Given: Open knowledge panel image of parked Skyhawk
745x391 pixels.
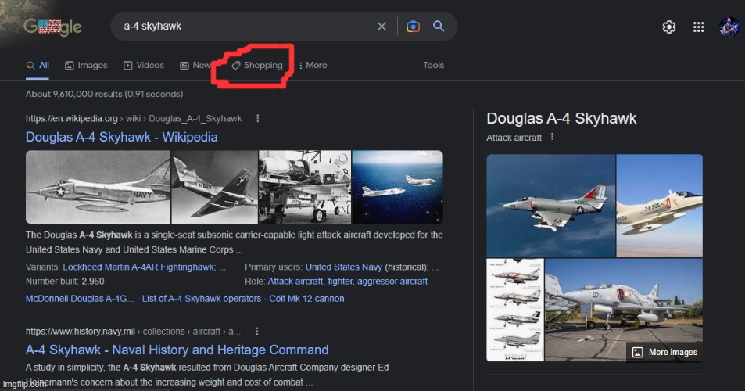Looking at the screenshot, I should click(x=623, y=310).
